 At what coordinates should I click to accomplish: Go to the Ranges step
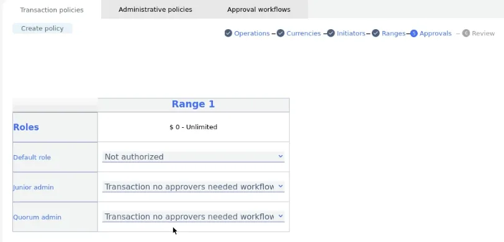tap(394, 34)
